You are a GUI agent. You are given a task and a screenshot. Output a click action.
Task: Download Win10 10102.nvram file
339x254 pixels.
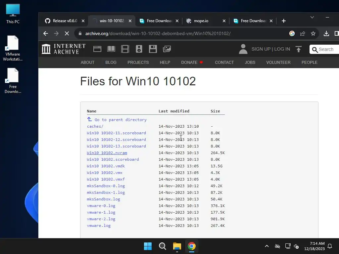107,153
